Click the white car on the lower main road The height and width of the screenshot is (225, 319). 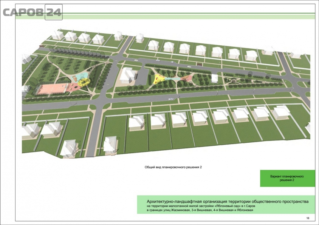(171, 99)
